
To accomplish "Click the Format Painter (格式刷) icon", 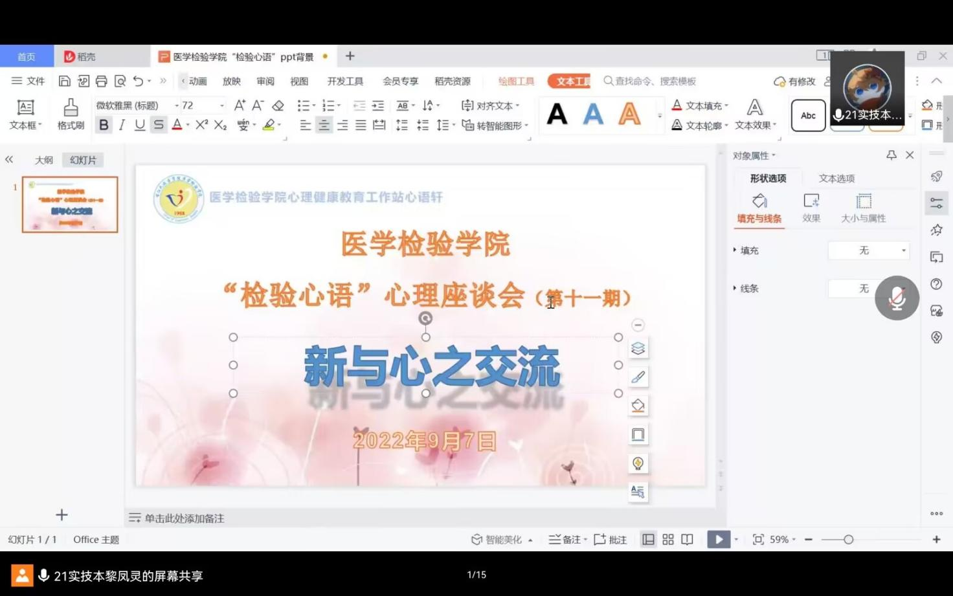I will click(71, 114).
